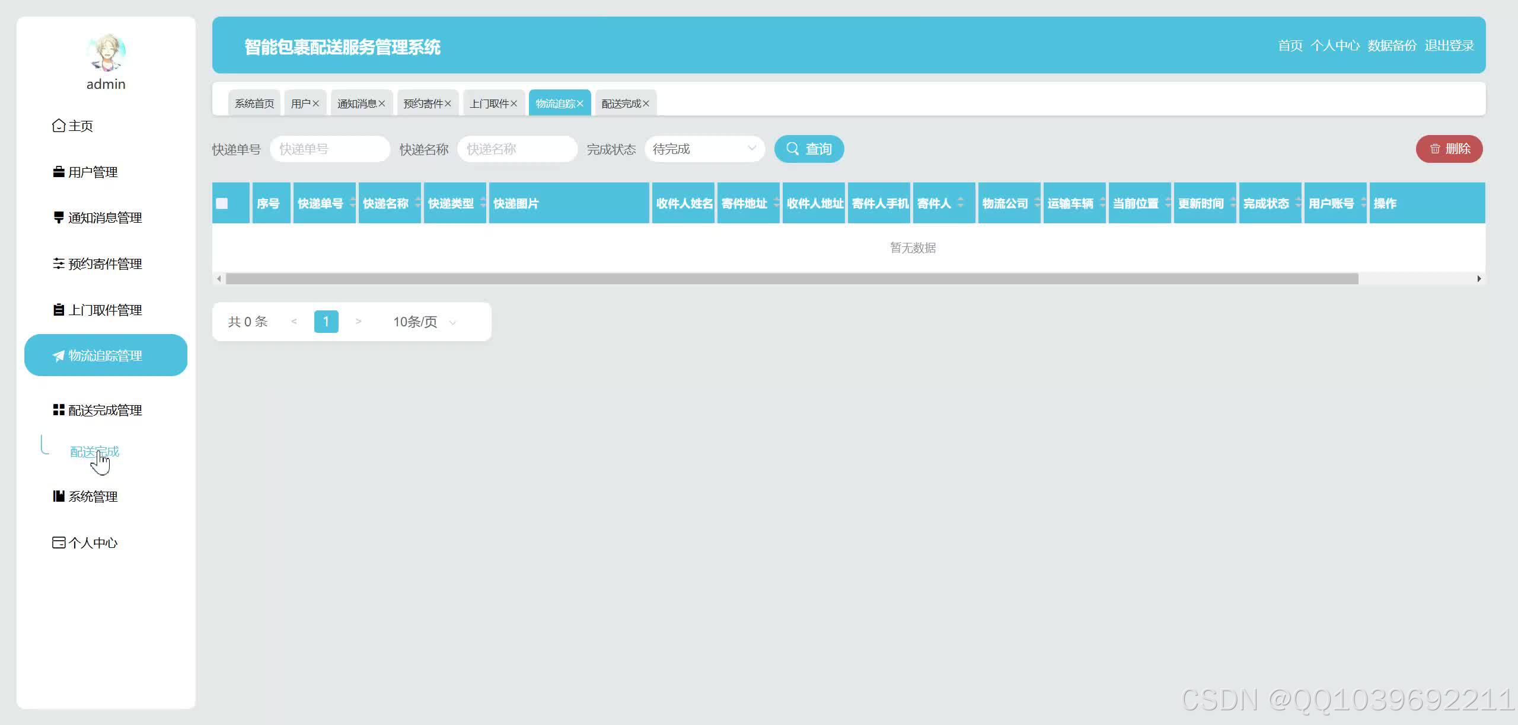Click the horizontal table scrollbar
The image size is (1518, 725).
pyautogui.click(x=792, y=278)
